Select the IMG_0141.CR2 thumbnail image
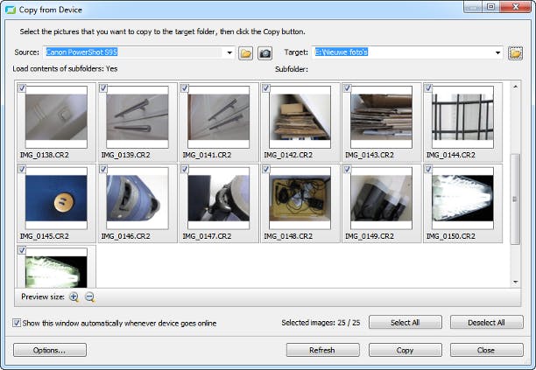536x370 pixels. tap(219, 117)
